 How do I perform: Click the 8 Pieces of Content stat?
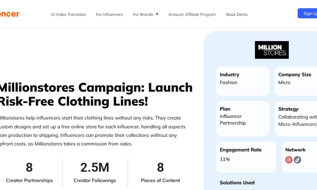(160, 173)
